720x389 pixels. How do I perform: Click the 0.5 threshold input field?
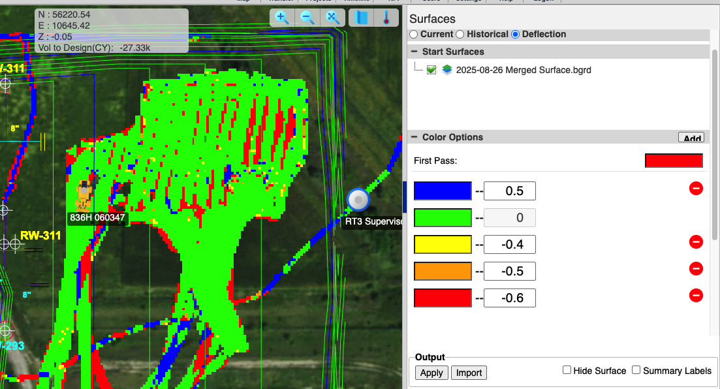coord(510,191)
